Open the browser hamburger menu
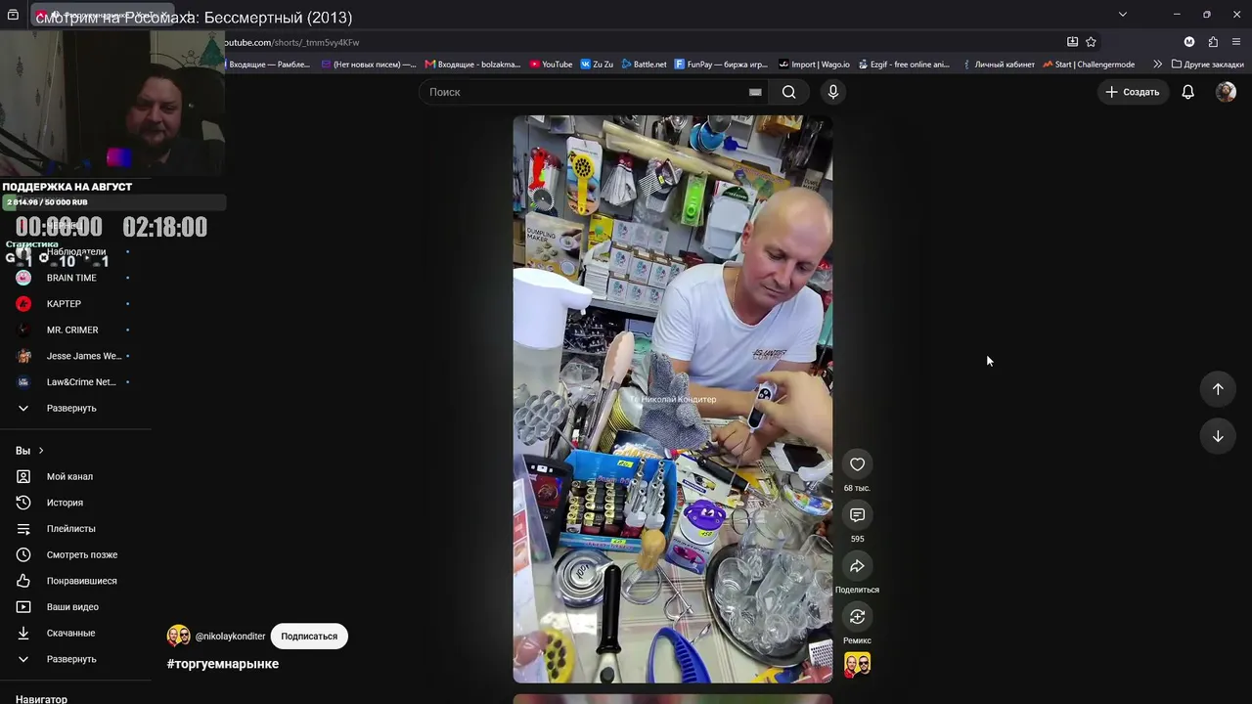1252x704 pixels. [1236, 42]
